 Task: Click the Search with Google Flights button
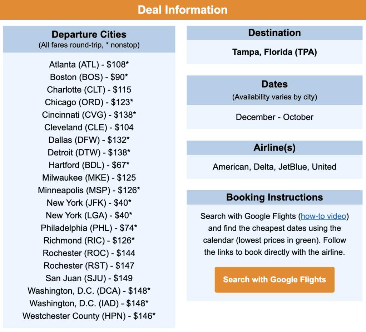[274, 279]
